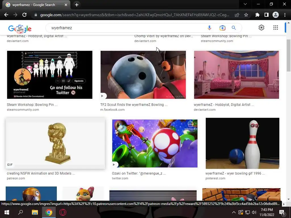291x218 pixels.
Task: Click the twitter.com source text
Action: [x=120, y=178]
